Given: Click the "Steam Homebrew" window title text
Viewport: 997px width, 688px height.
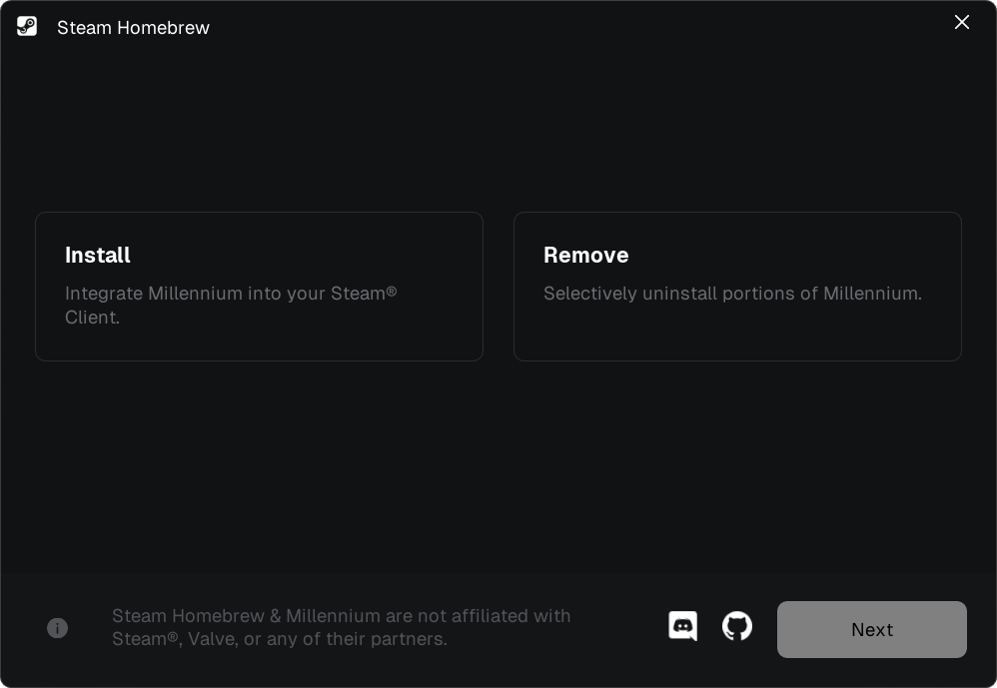Looking at the screenshot, I should (x=133, y=28).
